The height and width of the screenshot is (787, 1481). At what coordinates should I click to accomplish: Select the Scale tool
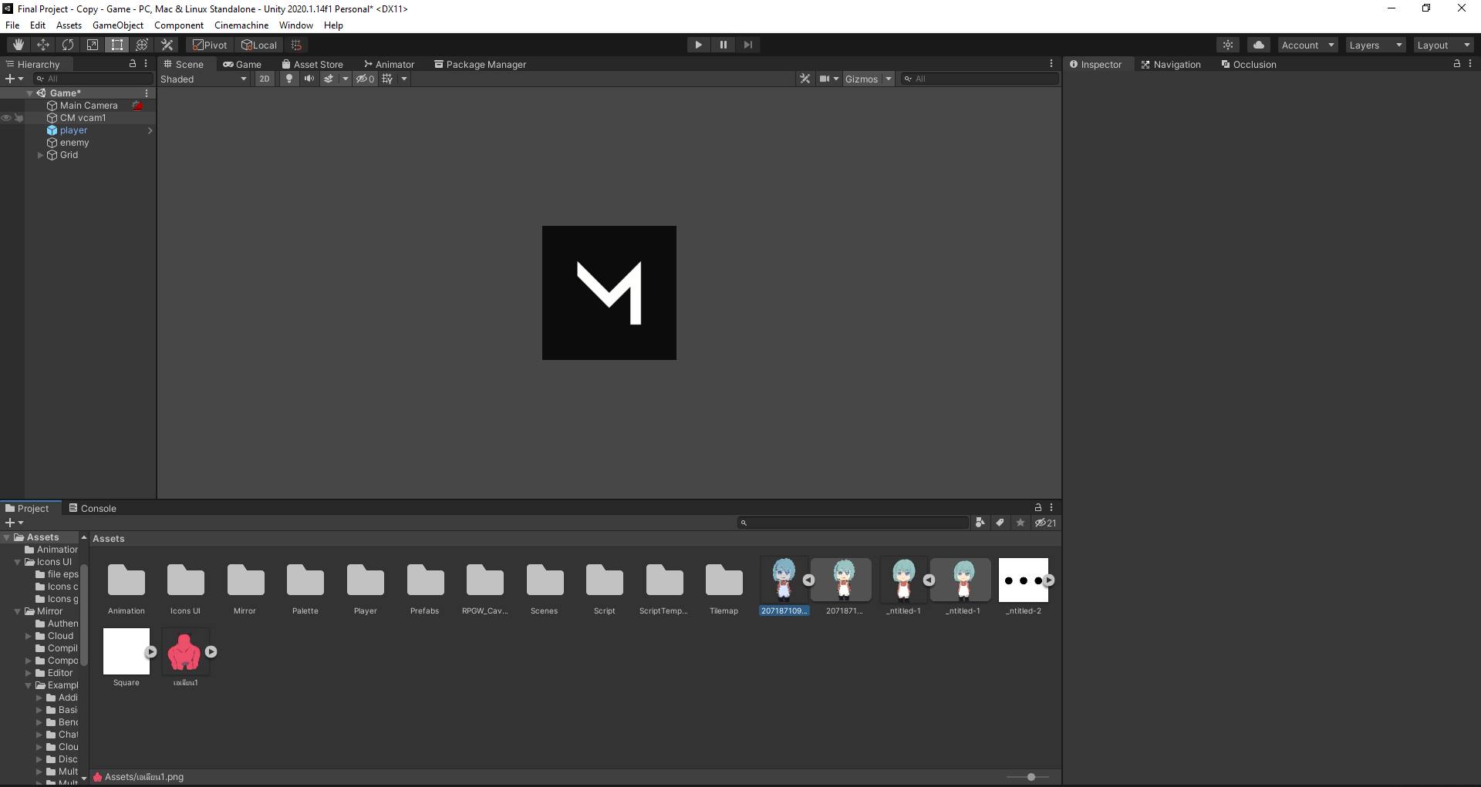pos(93,45)
